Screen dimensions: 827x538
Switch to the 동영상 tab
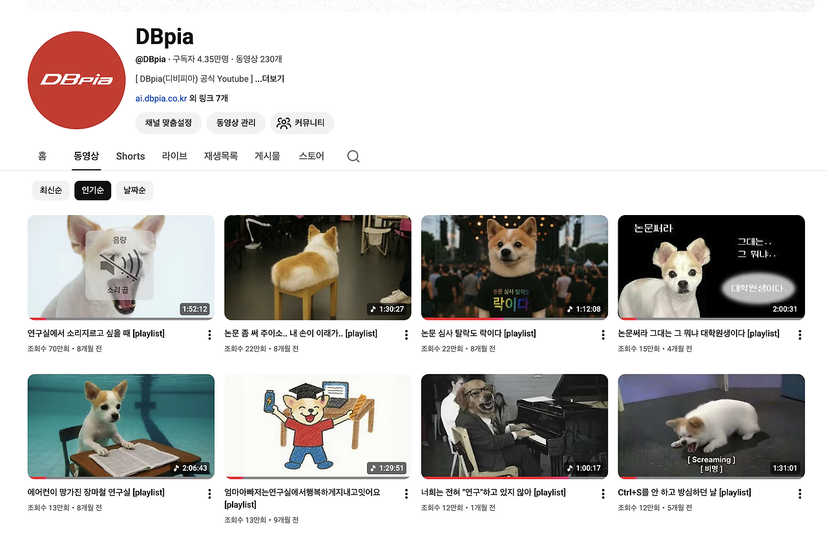pyautogui.click(x=86, y=156)
